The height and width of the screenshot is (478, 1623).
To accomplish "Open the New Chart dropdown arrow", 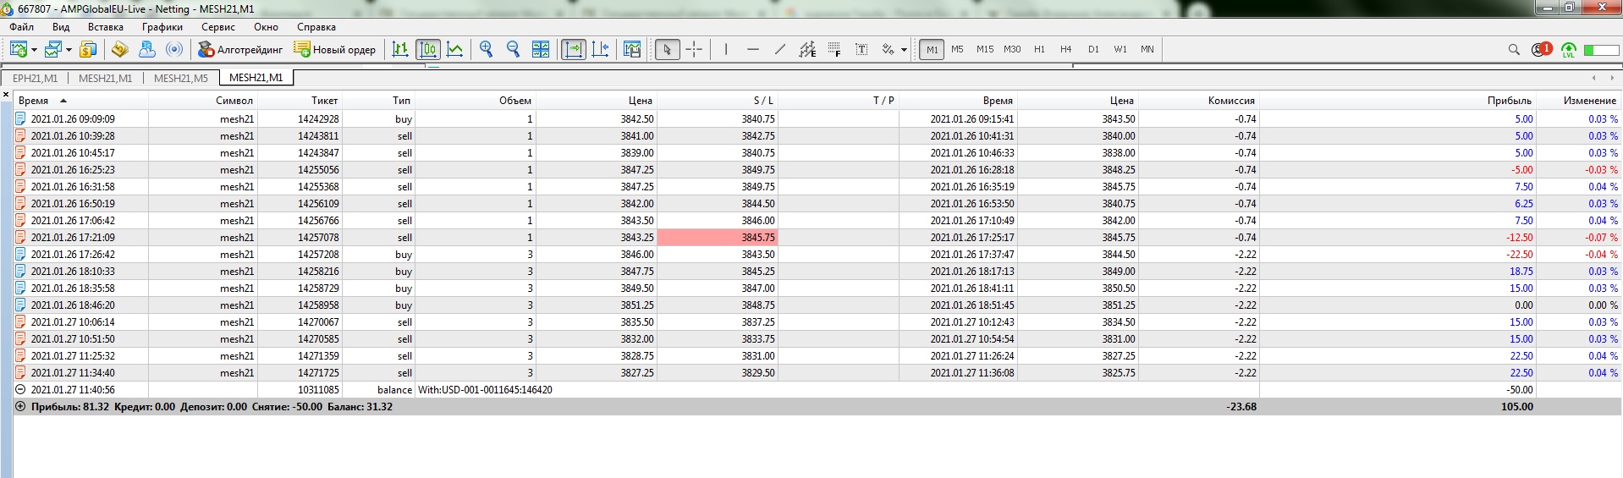I will [x=34, y=50].
